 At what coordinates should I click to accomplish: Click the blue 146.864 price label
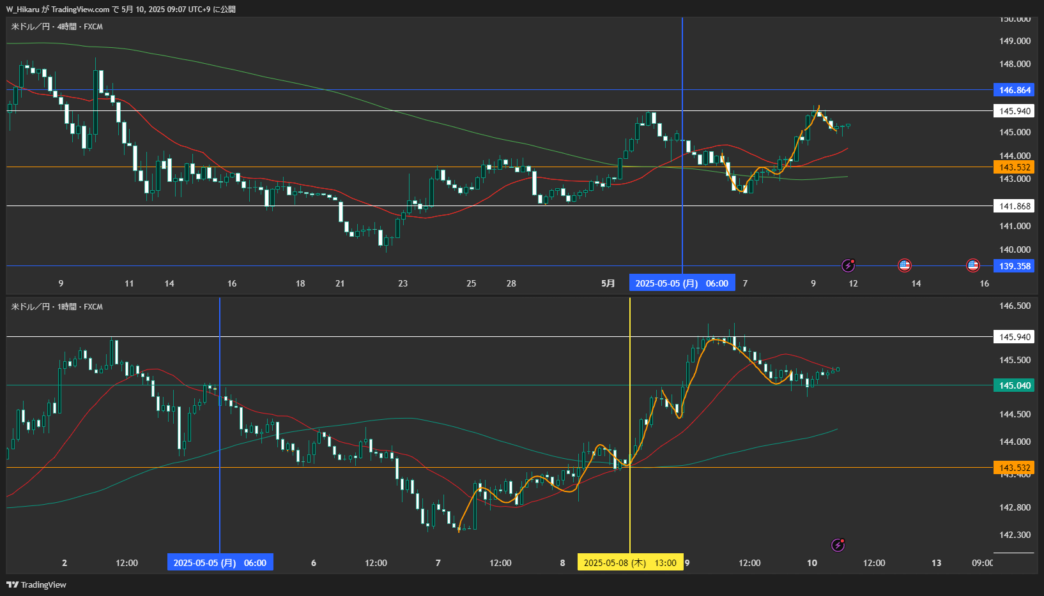(1014, 90)
